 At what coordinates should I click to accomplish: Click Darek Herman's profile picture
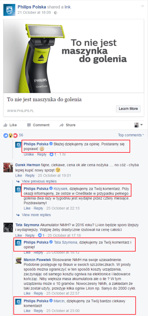(x=8, y=168)
